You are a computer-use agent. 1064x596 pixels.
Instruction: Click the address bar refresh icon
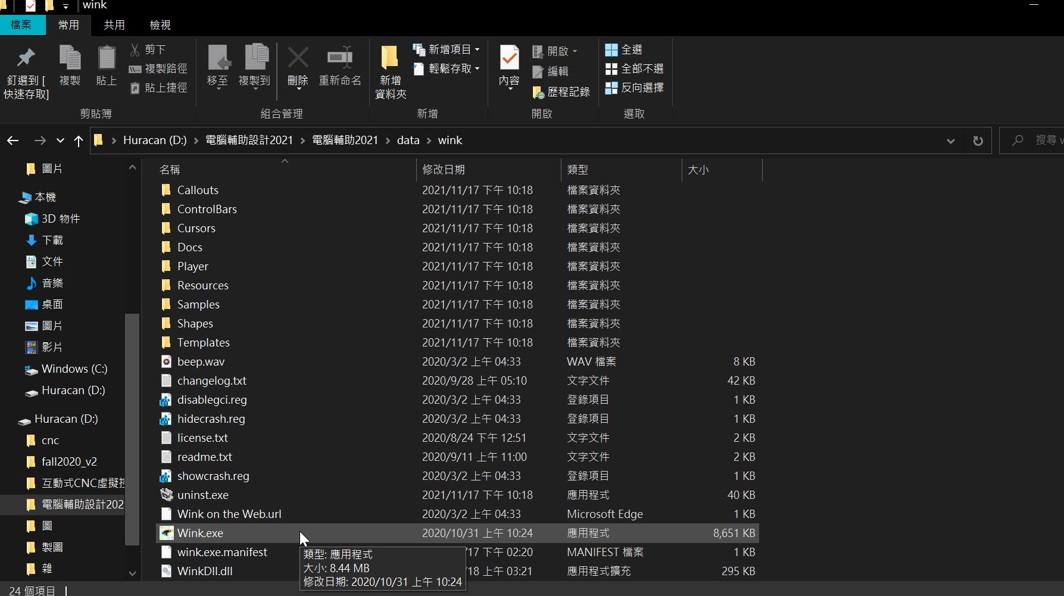(978, 141)
